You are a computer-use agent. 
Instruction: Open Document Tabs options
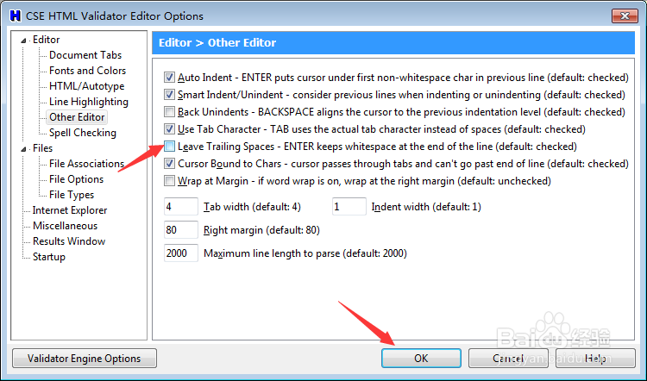(85, 55)
